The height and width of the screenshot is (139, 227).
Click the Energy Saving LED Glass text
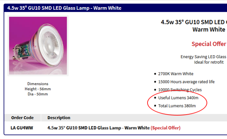tap(203, 57)
